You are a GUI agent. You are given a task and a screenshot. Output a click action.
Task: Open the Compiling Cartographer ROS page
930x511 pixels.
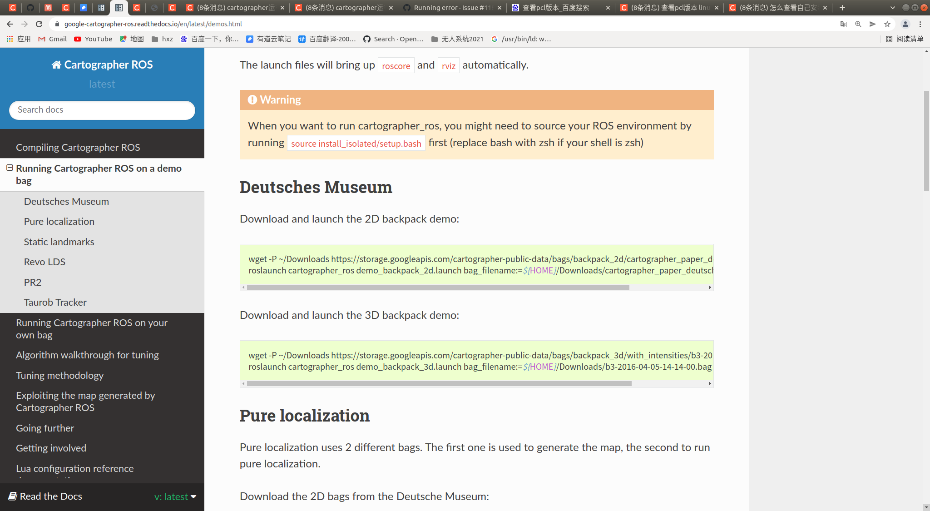78,147
